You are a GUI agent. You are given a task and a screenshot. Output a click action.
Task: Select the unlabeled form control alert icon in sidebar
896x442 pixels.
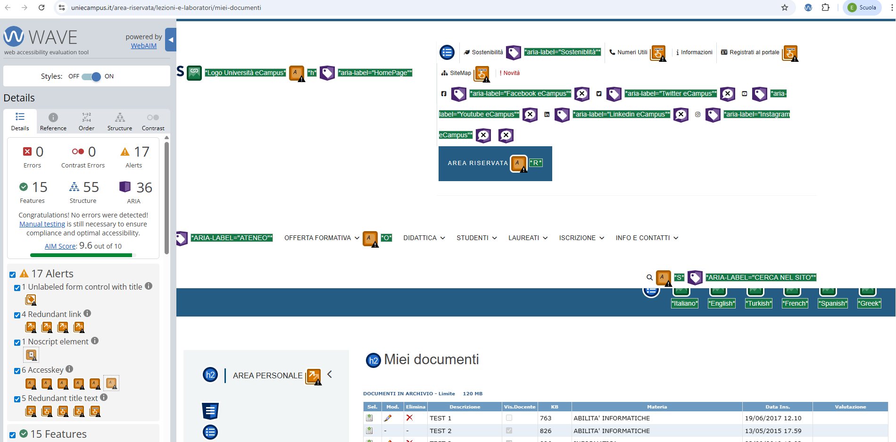coord(31,300)
